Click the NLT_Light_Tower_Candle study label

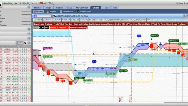tap(169, 20)
